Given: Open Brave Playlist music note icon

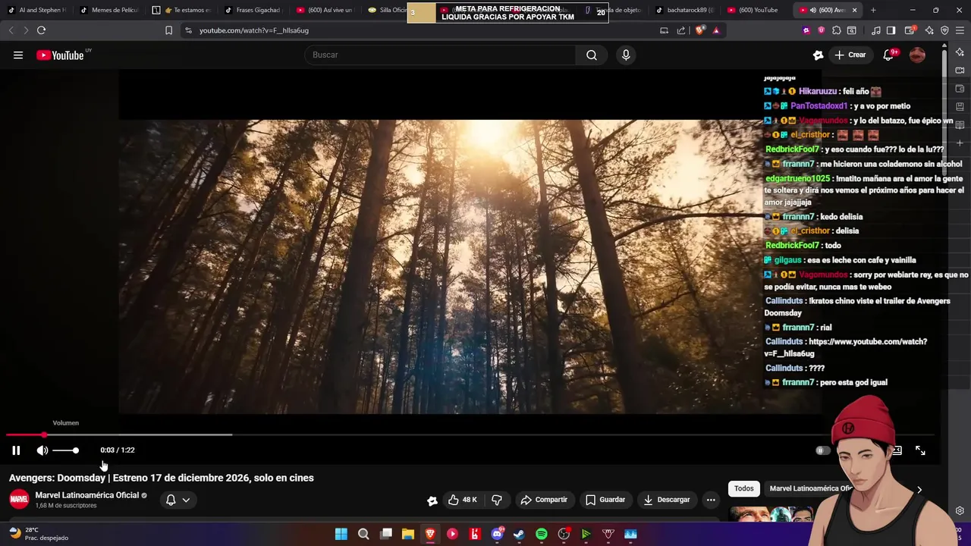Looking at the screenshot, I should (876, 30).
